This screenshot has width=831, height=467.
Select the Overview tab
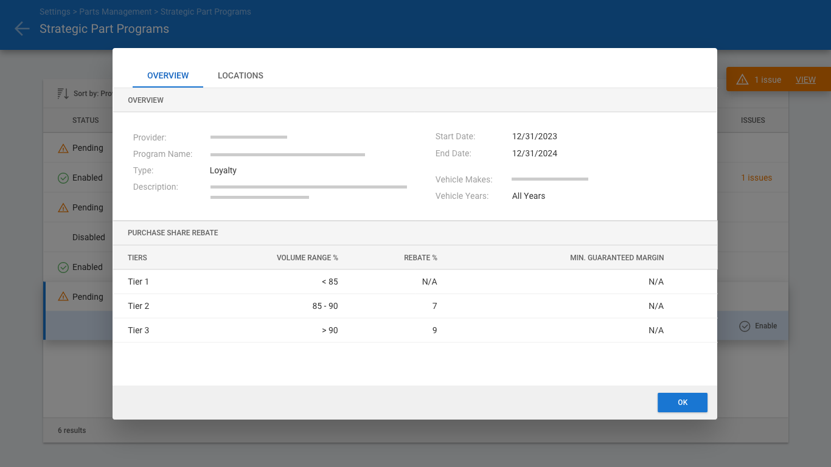point(168,75)
